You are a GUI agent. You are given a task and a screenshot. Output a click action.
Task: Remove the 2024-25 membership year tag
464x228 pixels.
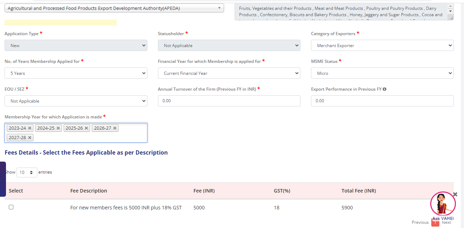point(58,128)
